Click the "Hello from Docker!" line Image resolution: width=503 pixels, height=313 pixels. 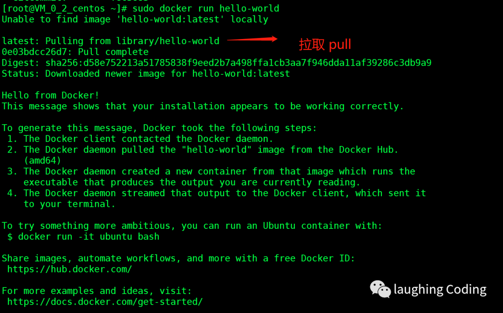click(x=50, y=95)
